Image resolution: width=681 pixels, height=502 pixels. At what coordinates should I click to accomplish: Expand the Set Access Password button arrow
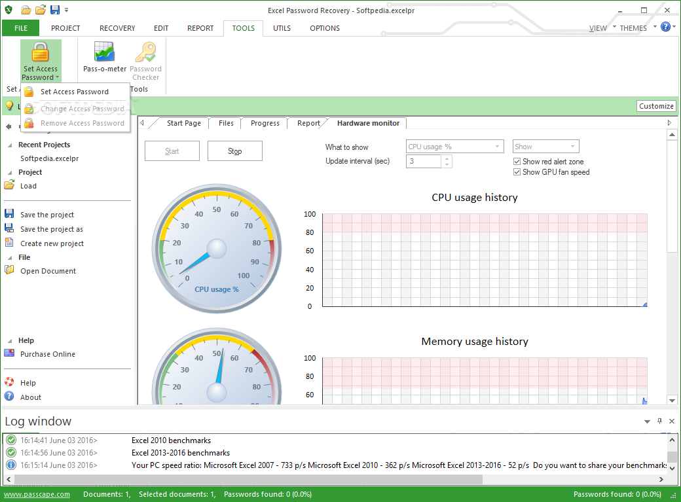58,77
